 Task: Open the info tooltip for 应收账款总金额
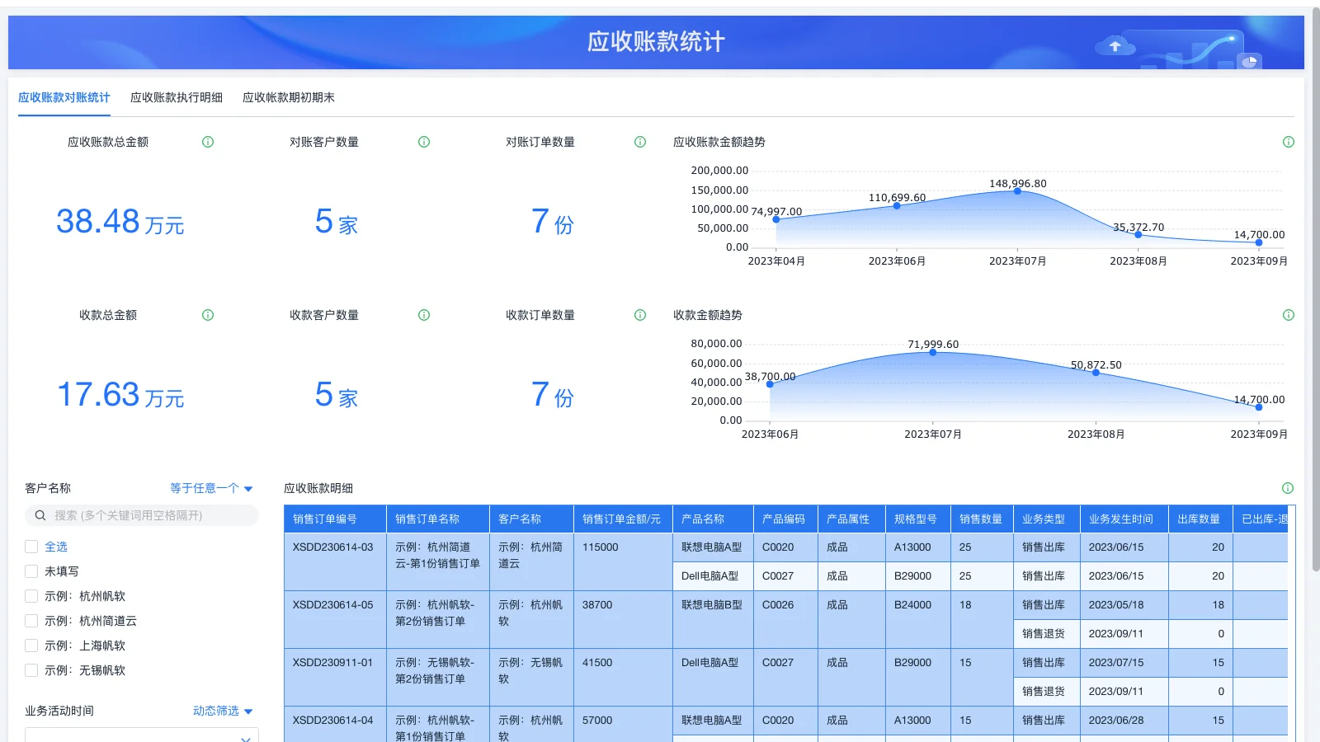[x=207, y=141]
